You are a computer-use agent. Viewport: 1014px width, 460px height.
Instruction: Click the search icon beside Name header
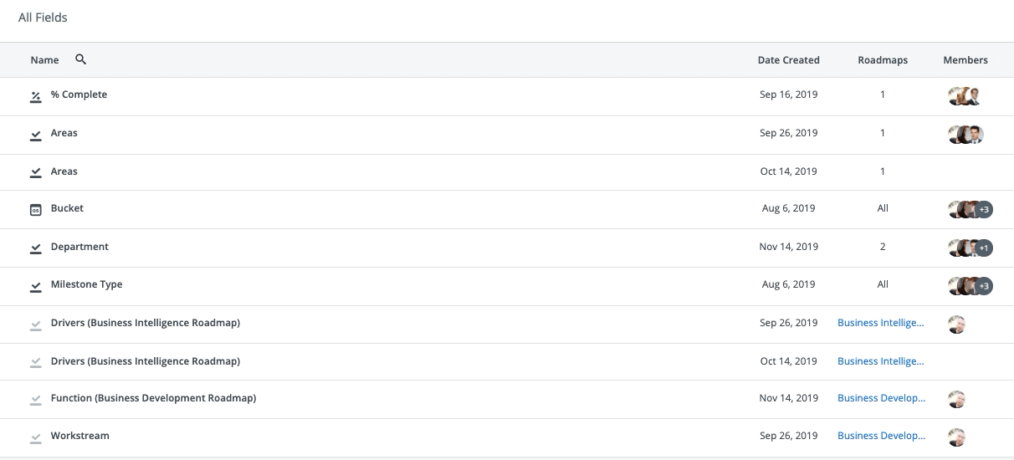pos(81,59)
